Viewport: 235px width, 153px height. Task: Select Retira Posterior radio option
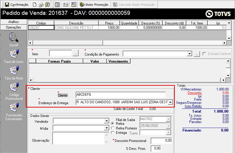[113, 128]
